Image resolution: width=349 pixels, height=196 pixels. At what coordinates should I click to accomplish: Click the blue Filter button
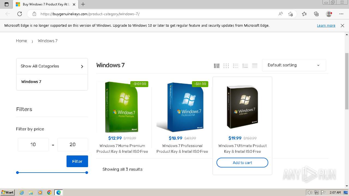77,161
